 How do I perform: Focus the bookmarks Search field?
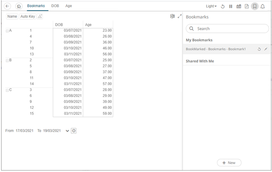(x=228, y=29)
